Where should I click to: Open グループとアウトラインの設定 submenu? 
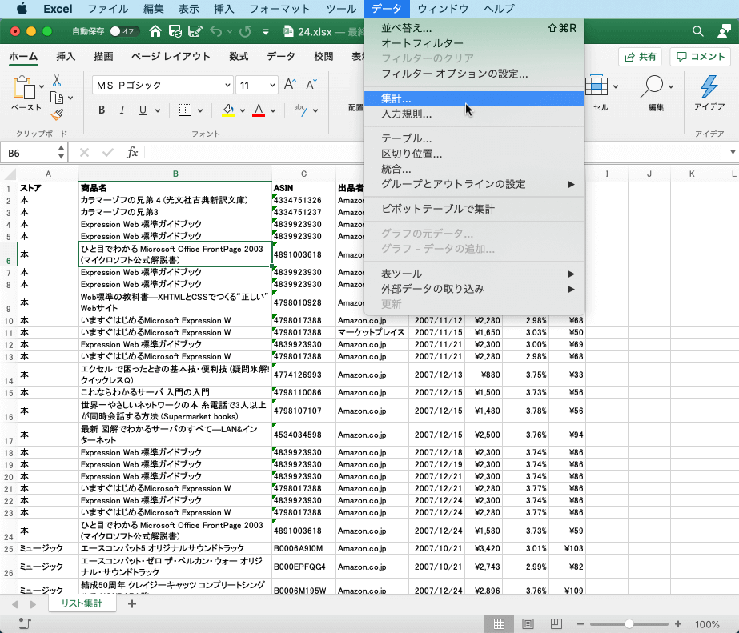coord(474,184)
